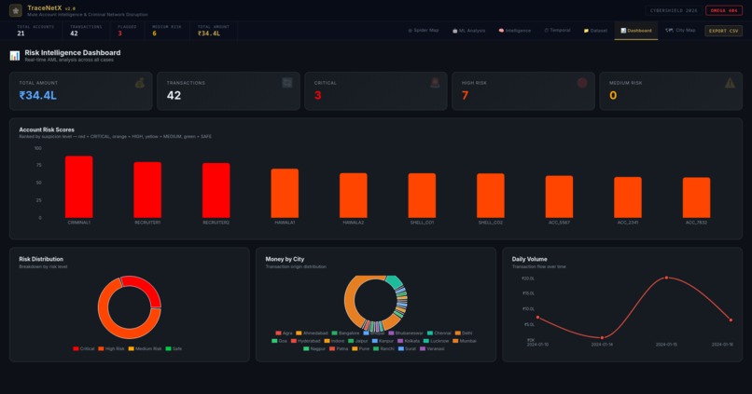Click the ACC_2341 orange bar
This screenshot has width=752, height=394.
pos(627,197)
